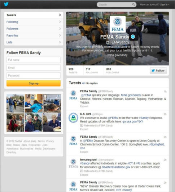Open the fema.gov/sandy profile link

click(117, 55)
